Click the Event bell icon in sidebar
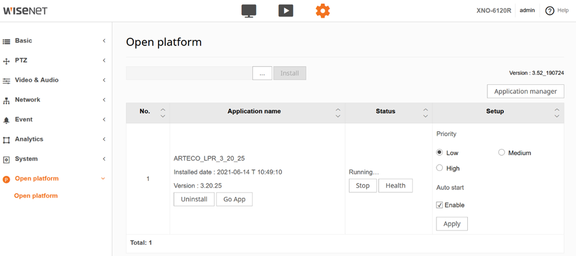This screenshot has height=256, width=576. [x=7, y=120]
